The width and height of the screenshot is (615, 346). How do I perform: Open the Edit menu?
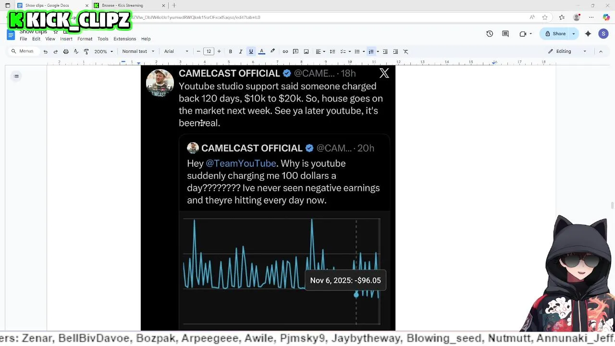point(36,39)
